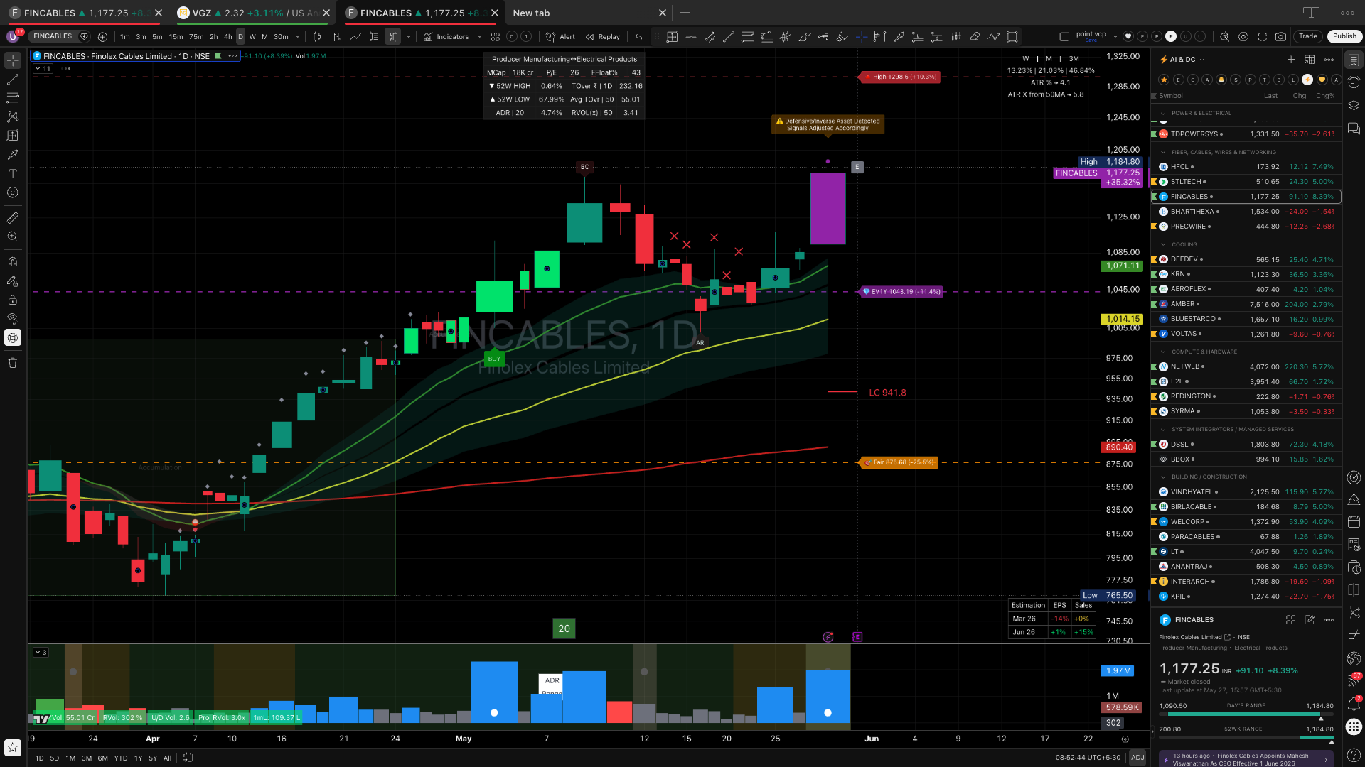Open the point vcp layout dropdown
Screen dimensions: 1365x767
tap(1115, 36)
